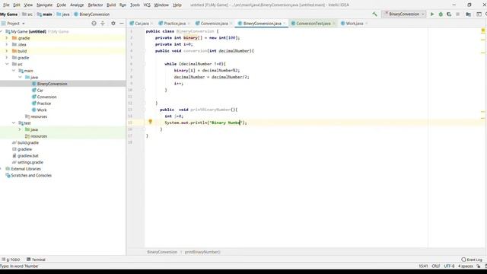The height and width of the screenshot is (274, 487).
Task: Open the File menu
Action: (x=6, y=5)
